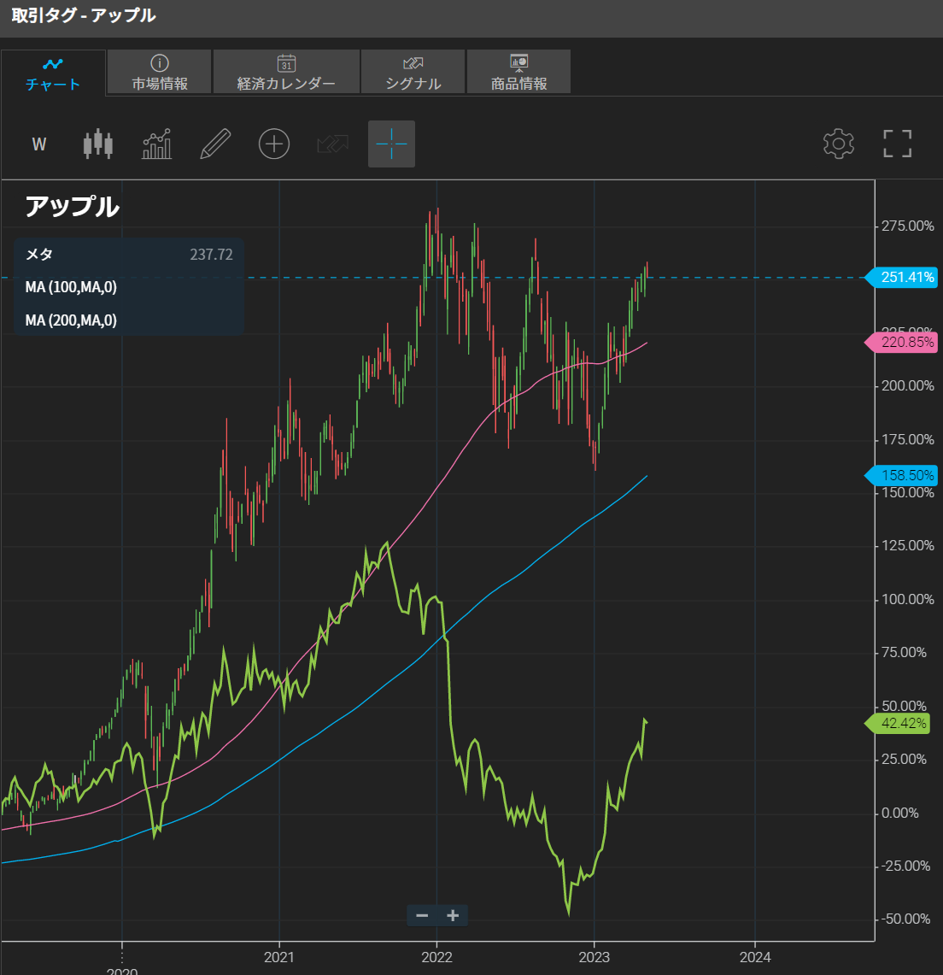The width and height of the screenshot is (943, 975).
Task: Click the grayed signal arrows icon
Action: 332,144
